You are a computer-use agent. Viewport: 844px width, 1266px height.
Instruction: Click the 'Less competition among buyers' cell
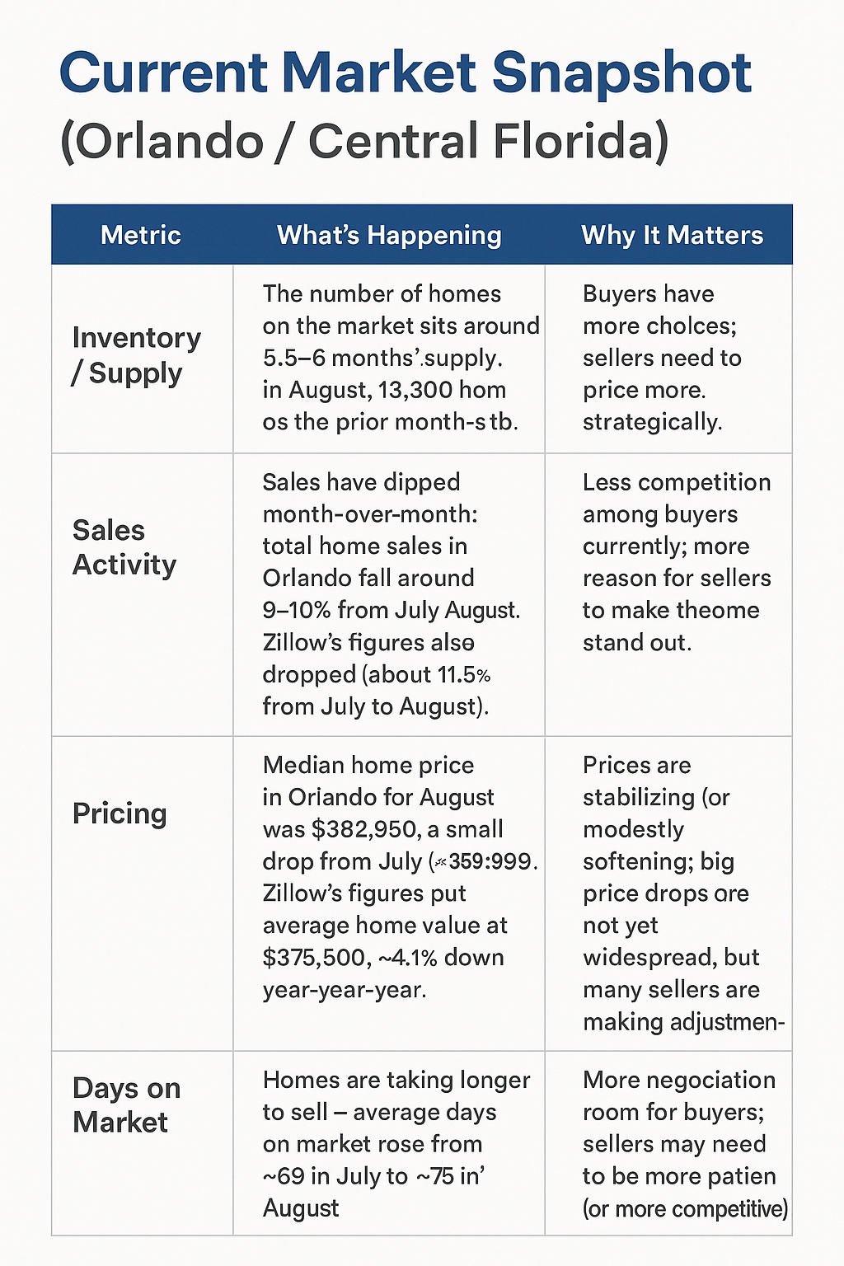tap(676, 562)
